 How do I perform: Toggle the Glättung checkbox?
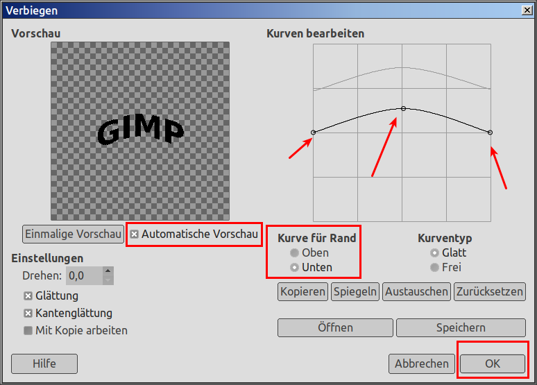coord(28,296)
